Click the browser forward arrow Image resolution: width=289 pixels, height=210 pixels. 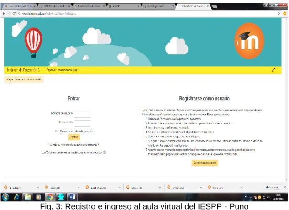[x=9, y=13]
